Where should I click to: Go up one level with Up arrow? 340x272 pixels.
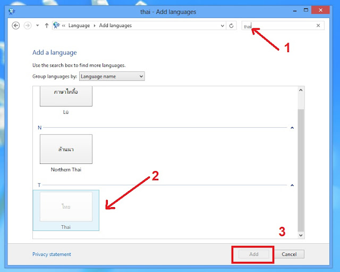[46, 26]
